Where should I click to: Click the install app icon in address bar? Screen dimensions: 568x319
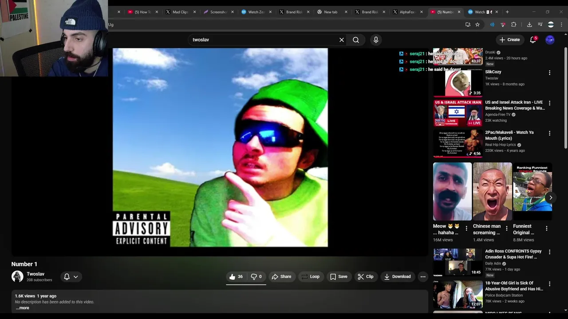point(468,24)
